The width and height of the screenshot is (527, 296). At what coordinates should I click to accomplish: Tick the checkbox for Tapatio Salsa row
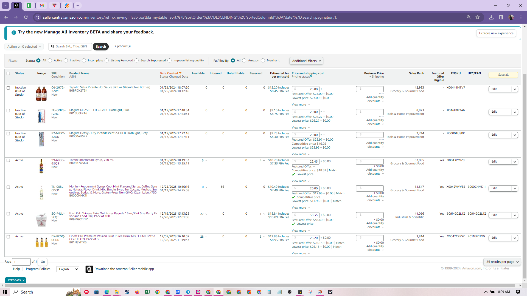pos(8,88)
